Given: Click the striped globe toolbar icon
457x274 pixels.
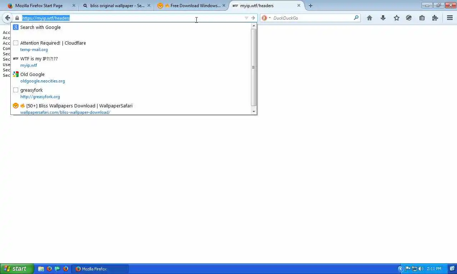Looking at the screenshot, I should tap(409, 18).
